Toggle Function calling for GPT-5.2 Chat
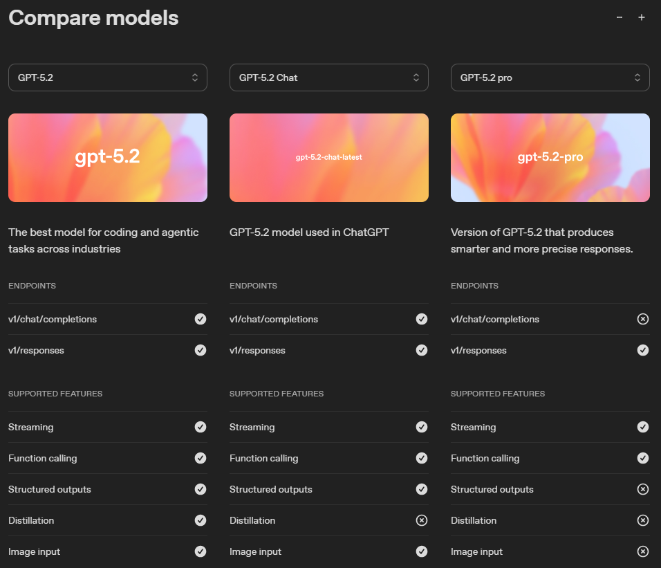The width and height of the screenshot is (661, 568). (422, 458)
